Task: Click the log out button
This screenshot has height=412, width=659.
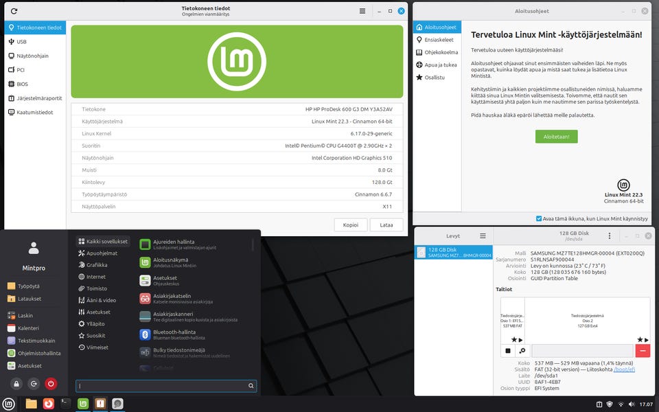Action: 34,383
